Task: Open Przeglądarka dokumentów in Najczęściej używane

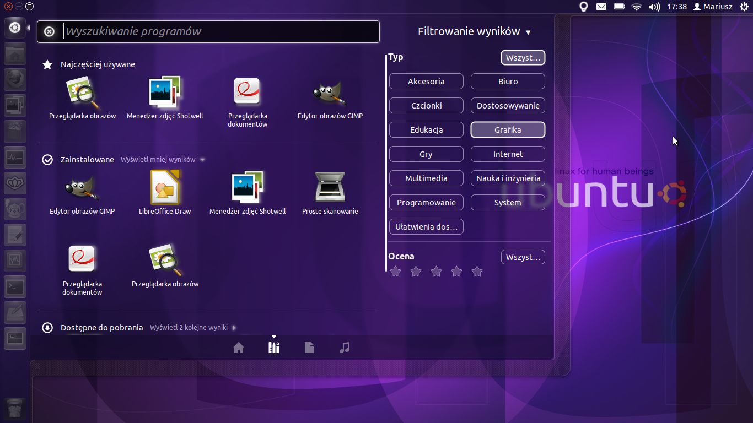Action: pos(248,102)
